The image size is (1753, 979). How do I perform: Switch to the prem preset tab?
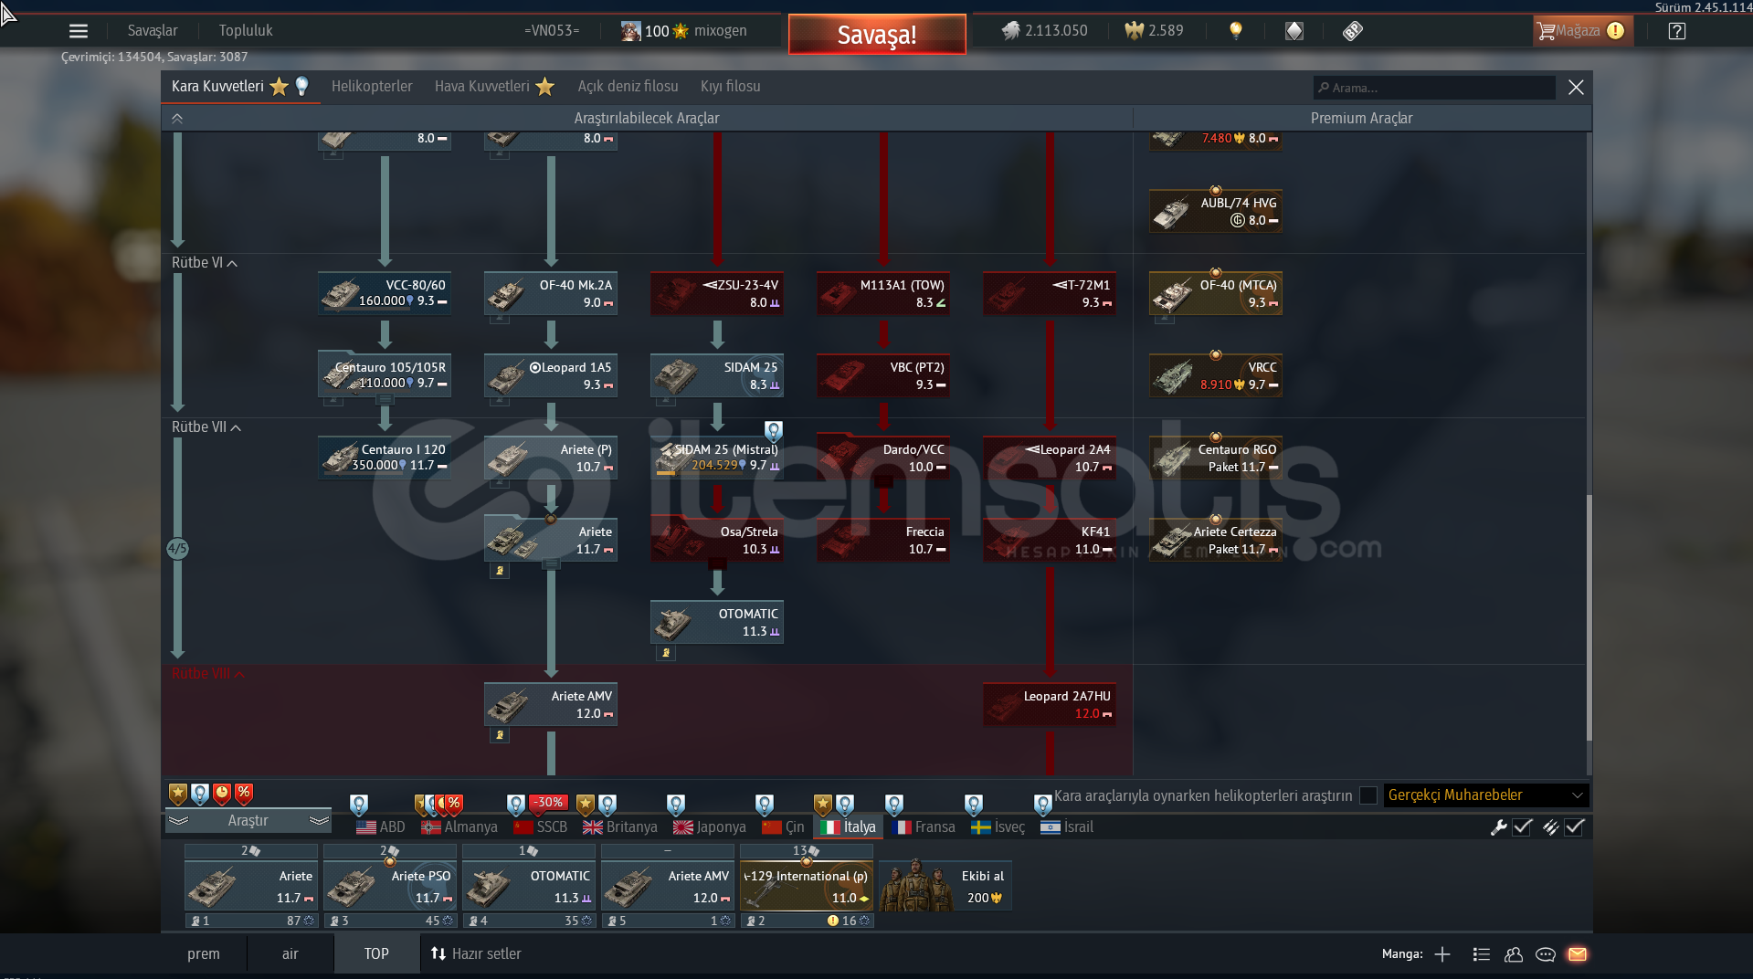tap(204, 954)
